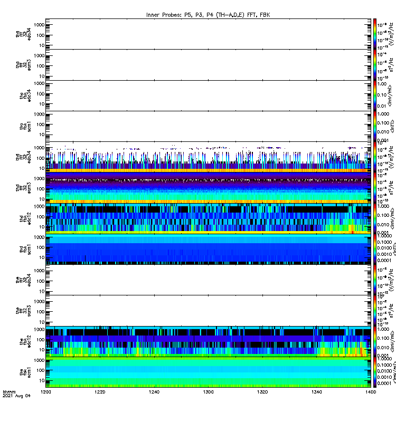Viewport: 396px width, 422px height.
Task: Click the color bar beside thd fbk scm1 panel
Action: (x=374, y=249)
